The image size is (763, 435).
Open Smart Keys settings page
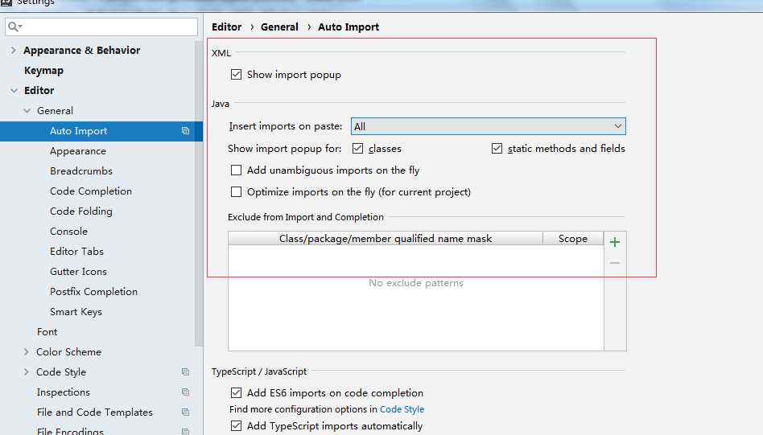point(76,312)
